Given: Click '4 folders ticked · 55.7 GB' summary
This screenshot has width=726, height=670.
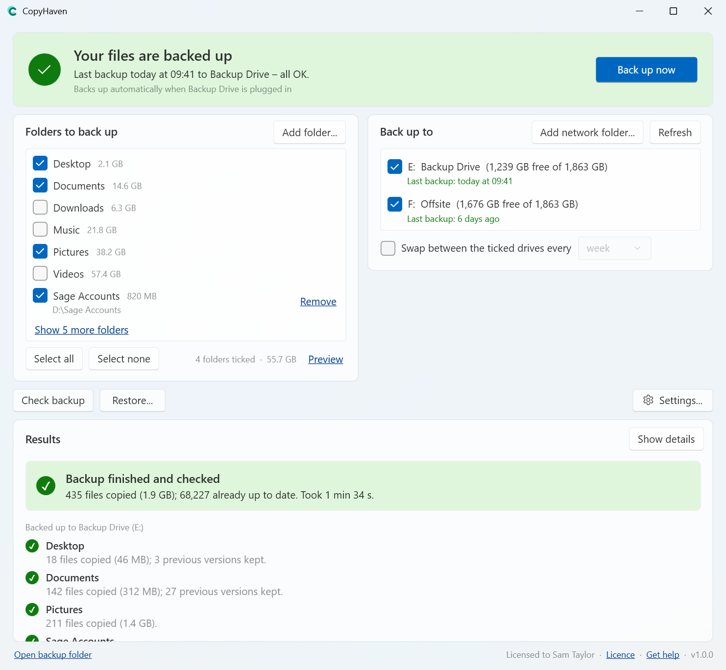Looking at the screenshot, I should (246, 359).
